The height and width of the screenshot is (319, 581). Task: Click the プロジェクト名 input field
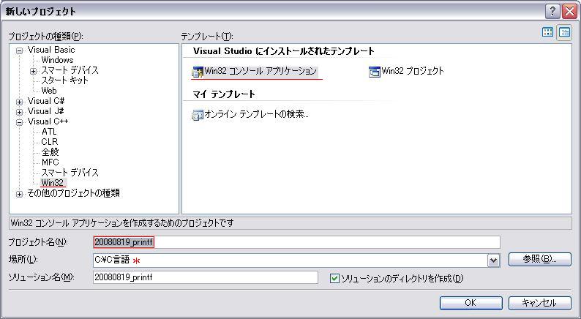296,242
